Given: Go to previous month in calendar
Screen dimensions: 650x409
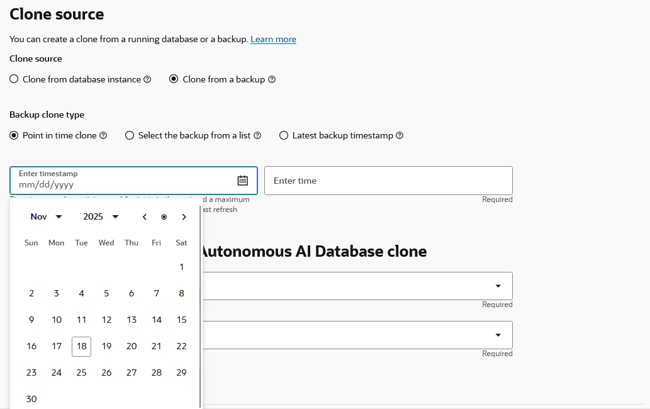Looking at the screenshot, I should click(145, 217).
